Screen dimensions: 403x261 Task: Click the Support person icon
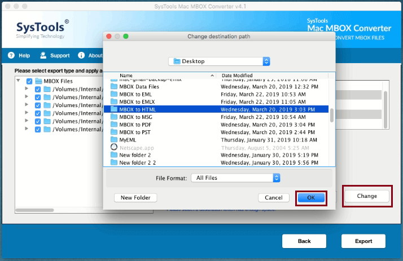coord(43,55)
